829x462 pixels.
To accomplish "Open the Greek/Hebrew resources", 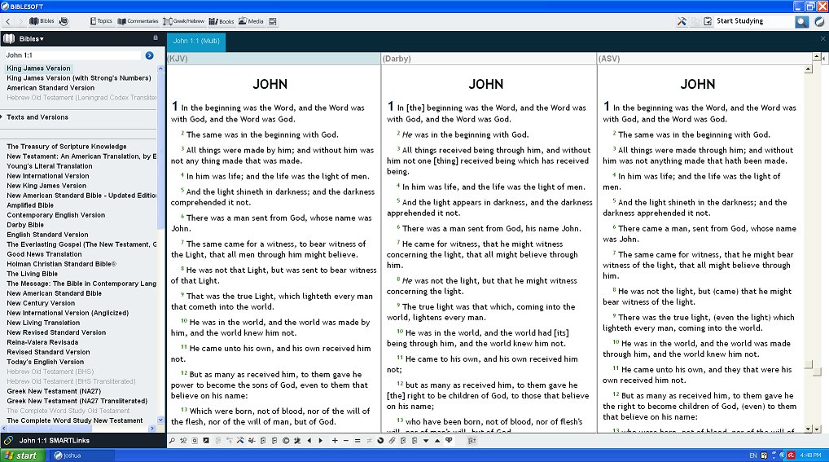I will coord(183,21).
